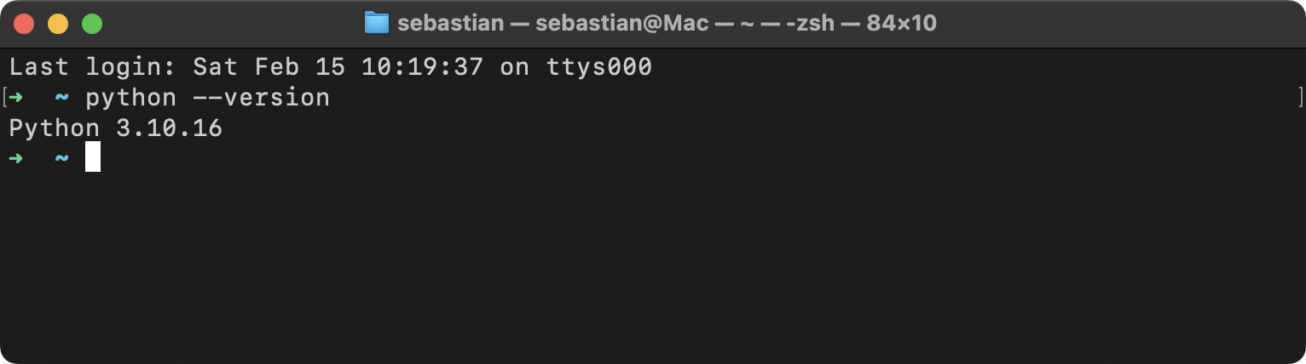Click the left bracket mark beside command line

[4, 97]
